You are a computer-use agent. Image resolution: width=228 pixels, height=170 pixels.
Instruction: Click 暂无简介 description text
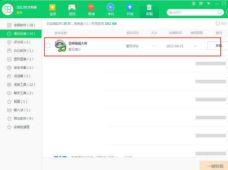pos(75,50)
